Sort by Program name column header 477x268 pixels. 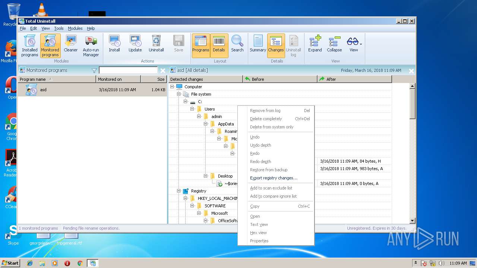pos(57,79)
